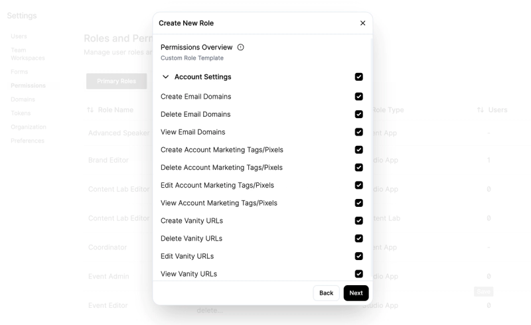Collapse the Account Settings section chevron
Viewport: 531px width, 325px height.
[x=165, y=77]
